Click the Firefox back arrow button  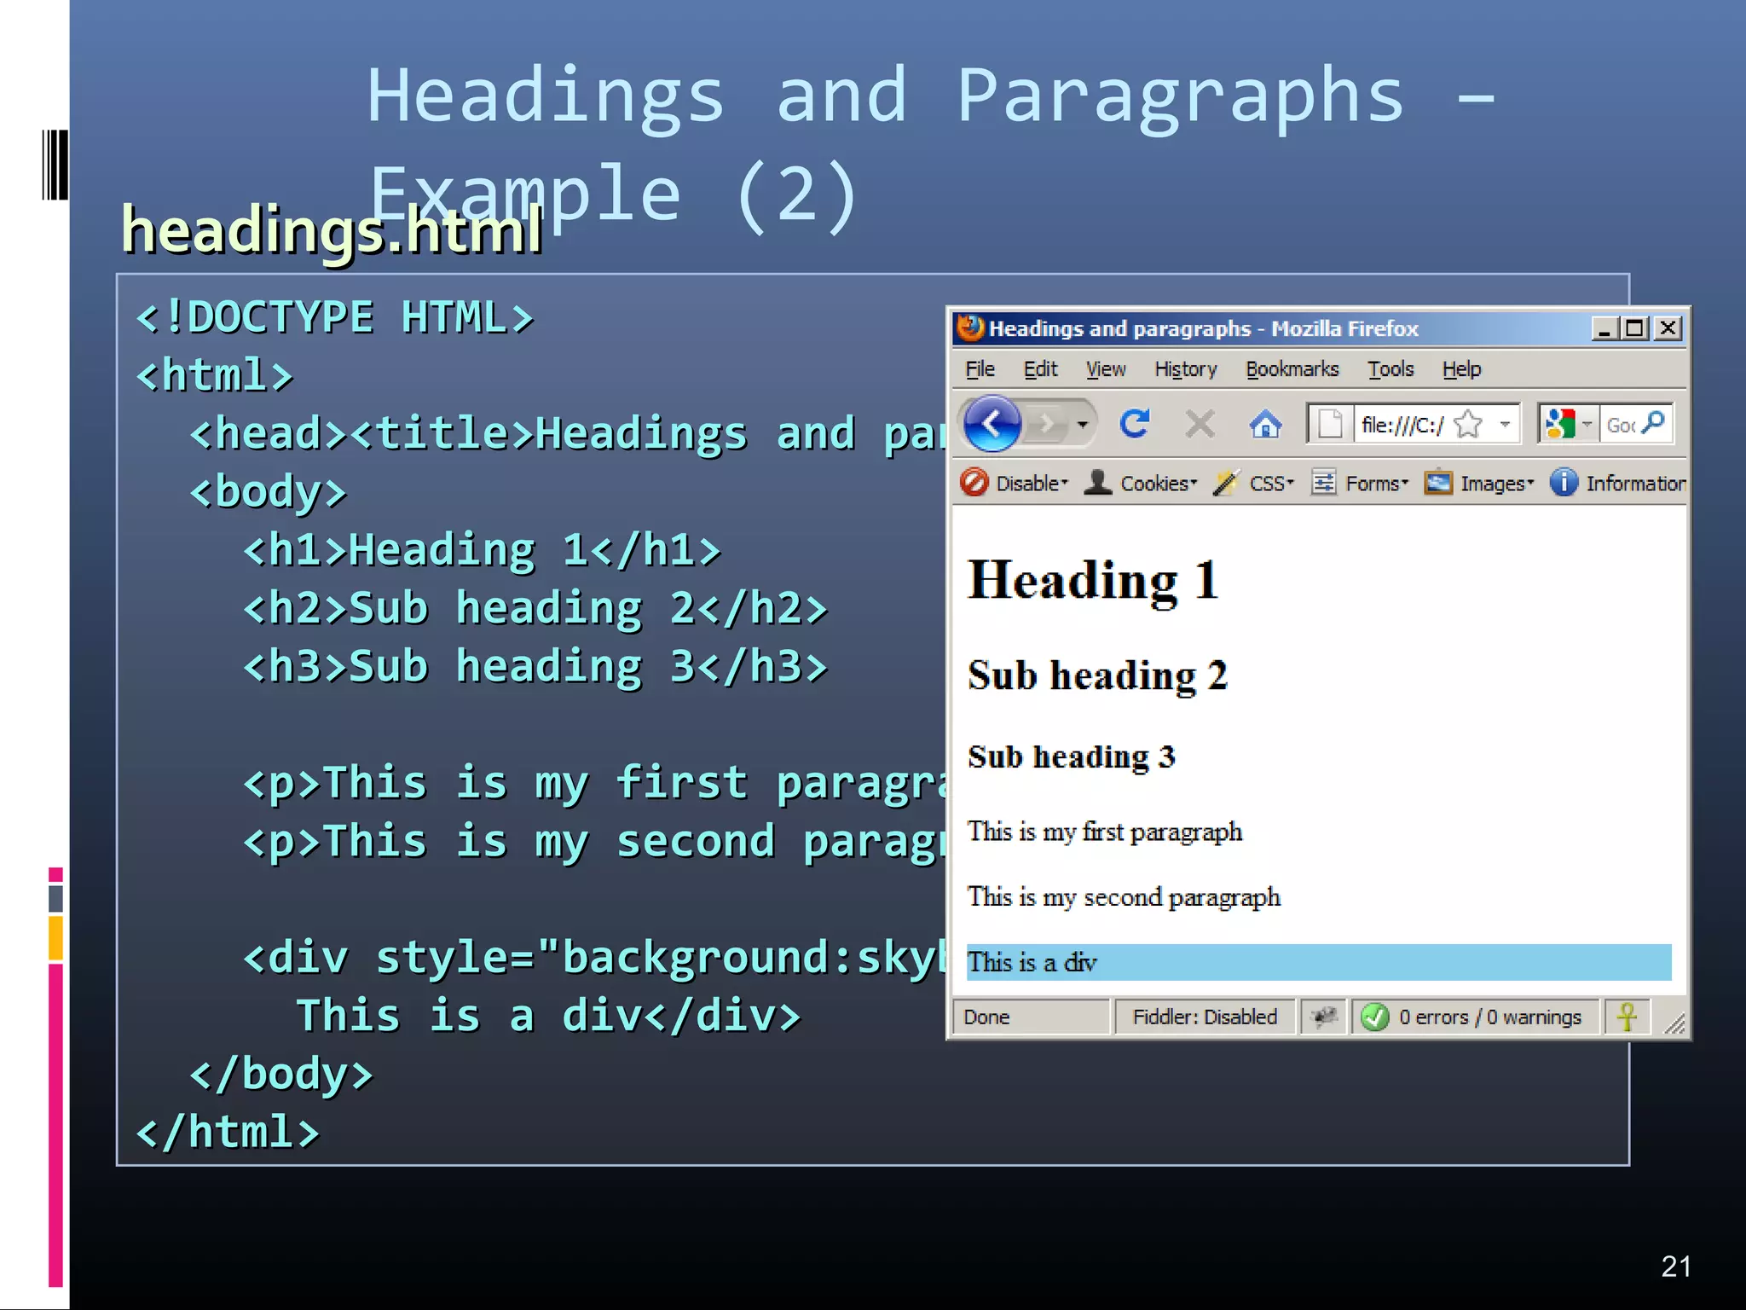coord(992,424)
